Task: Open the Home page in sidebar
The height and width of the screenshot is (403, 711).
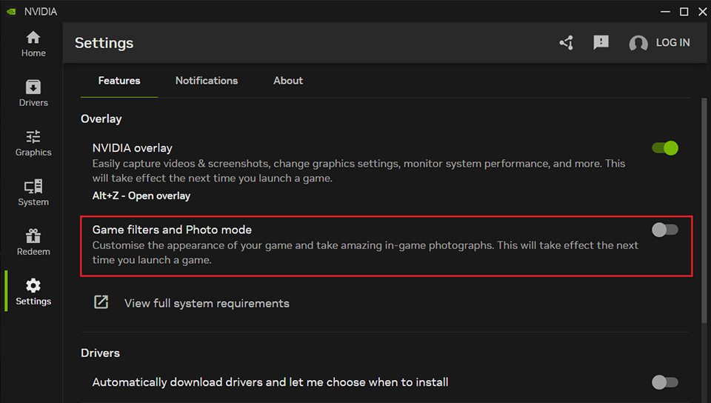Action: click(x=33, y=44)
